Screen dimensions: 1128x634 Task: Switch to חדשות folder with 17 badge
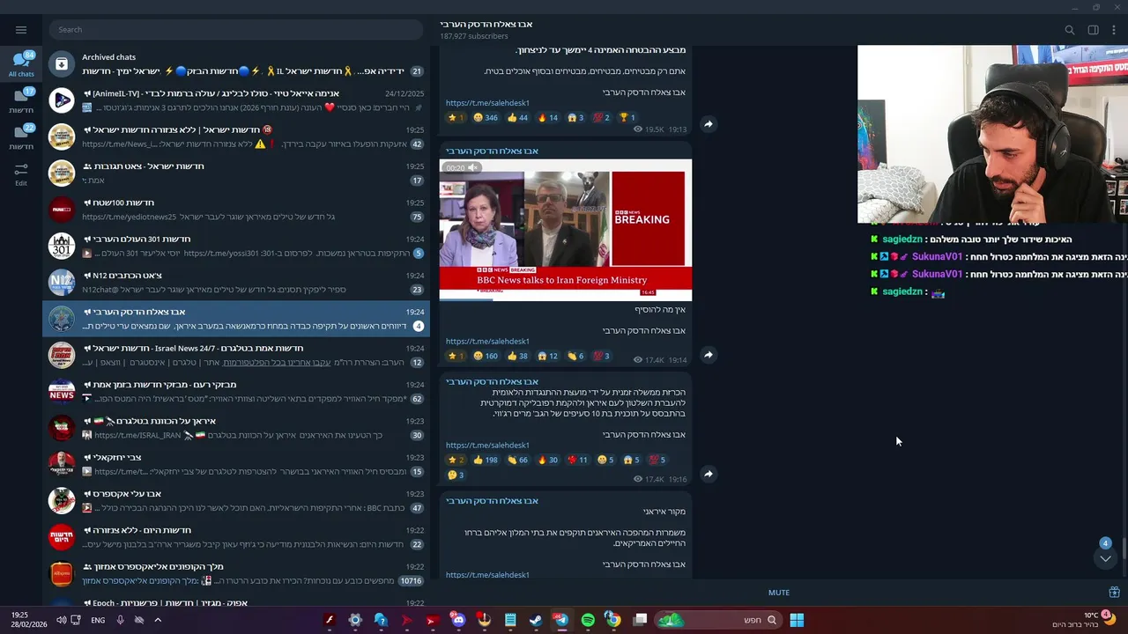[21, 101]
